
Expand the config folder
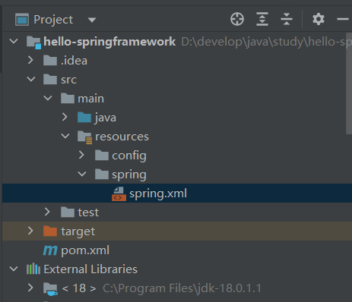pyautogui.click(x=81, y=155)
